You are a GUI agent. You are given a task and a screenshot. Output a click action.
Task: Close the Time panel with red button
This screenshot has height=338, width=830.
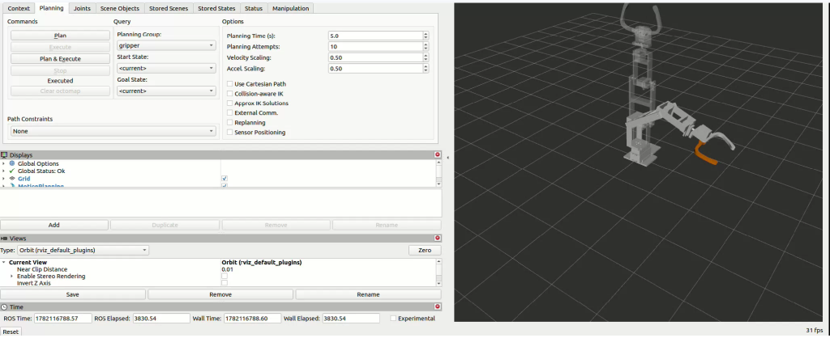coord(437,306)
